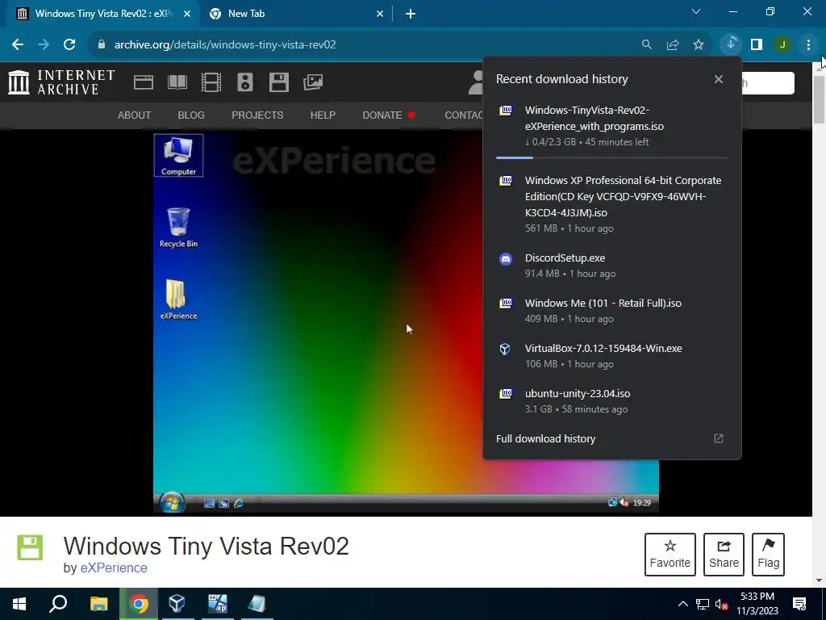Open the XP virtual machine taskbar icon
This screenshot has height=620, width=826.
coord(218,604)
